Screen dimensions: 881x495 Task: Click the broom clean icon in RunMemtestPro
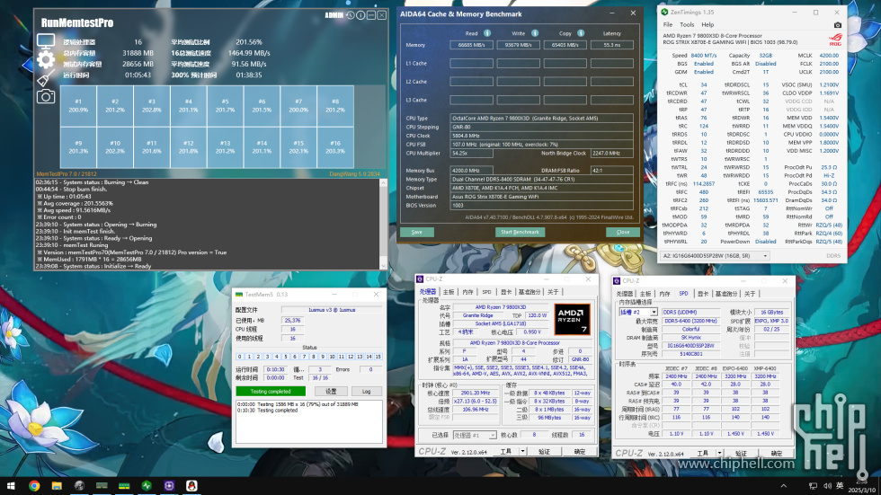point(46,78)
